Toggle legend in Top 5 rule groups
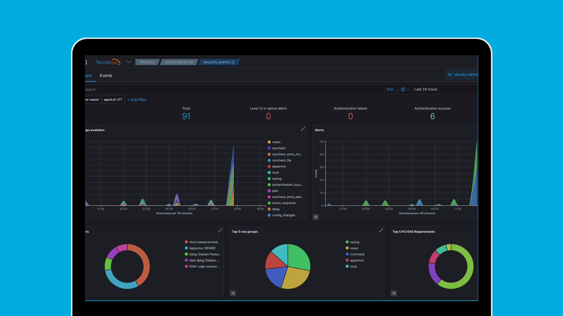 coord(233,293)
